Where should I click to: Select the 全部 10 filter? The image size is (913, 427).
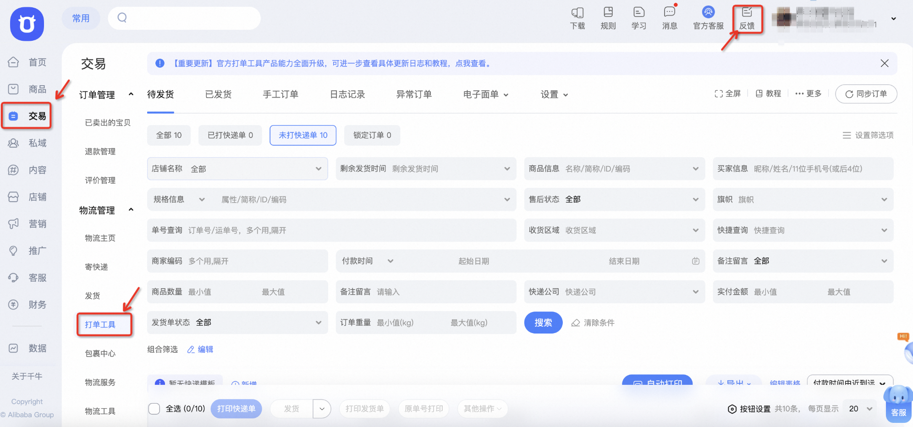pos(169,135)
